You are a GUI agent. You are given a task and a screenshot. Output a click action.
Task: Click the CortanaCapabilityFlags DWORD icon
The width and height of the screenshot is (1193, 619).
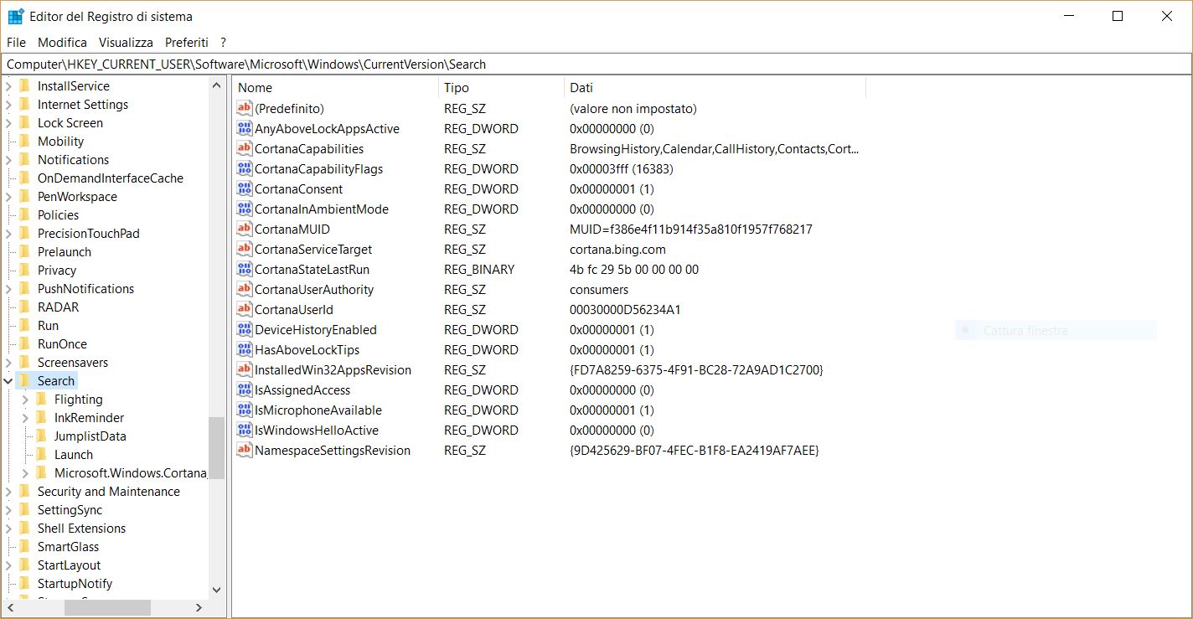[x=245, y=168]
